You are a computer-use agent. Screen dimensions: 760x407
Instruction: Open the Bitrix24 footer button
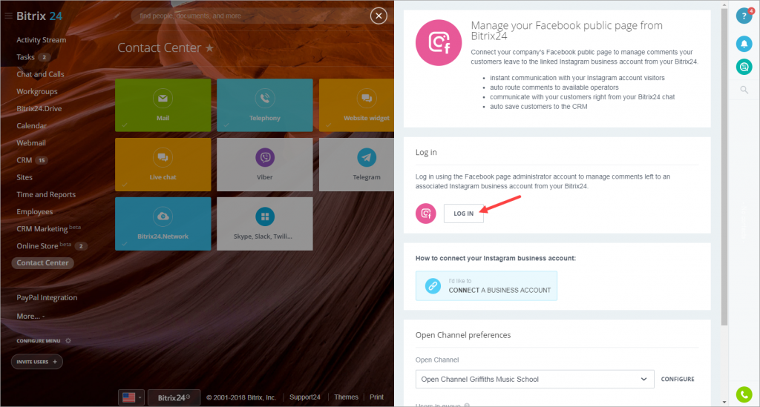point(174,397)
